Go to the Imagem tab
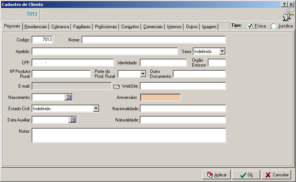This screenshot has width=296, height=182. click(209, 27)
